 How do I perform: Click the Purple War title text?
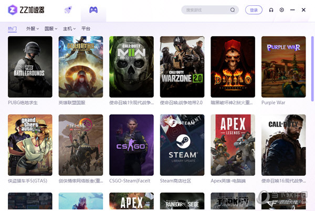point(273,103)
